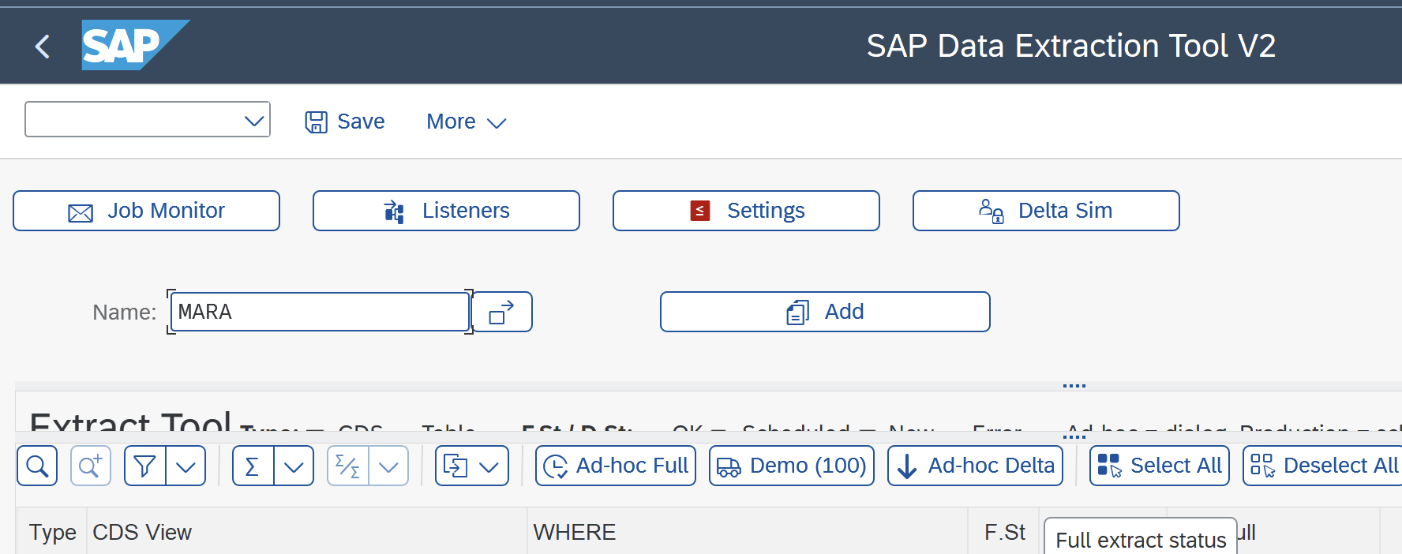
Task: Expand the filter options dropdown arrow
Action: coord(186,466)
